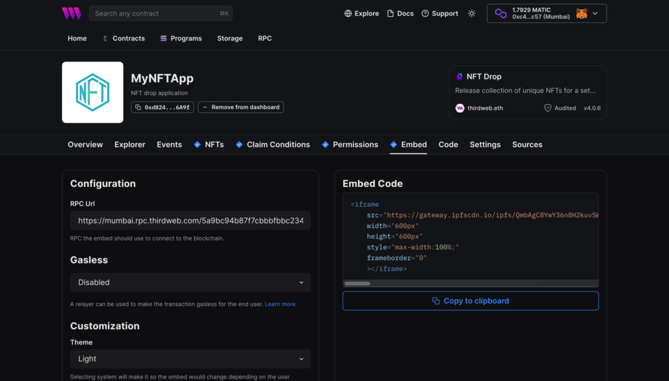Click the thirdweb.eth avatar icon
This screenshot has height=381, width=669.
tap(460, 108)
